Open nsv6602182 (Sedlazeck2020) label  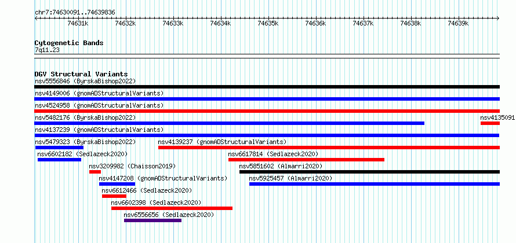coord(82,154)
